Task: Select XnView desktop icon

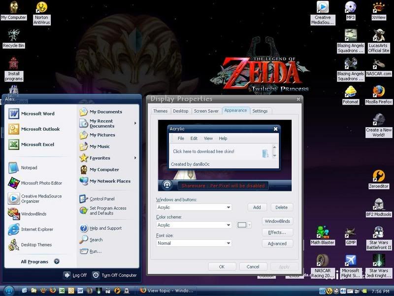Action: 379,10
